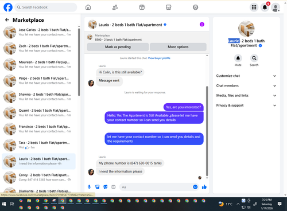Click the listing thumbnail in the right panel

tap(246, 29)
